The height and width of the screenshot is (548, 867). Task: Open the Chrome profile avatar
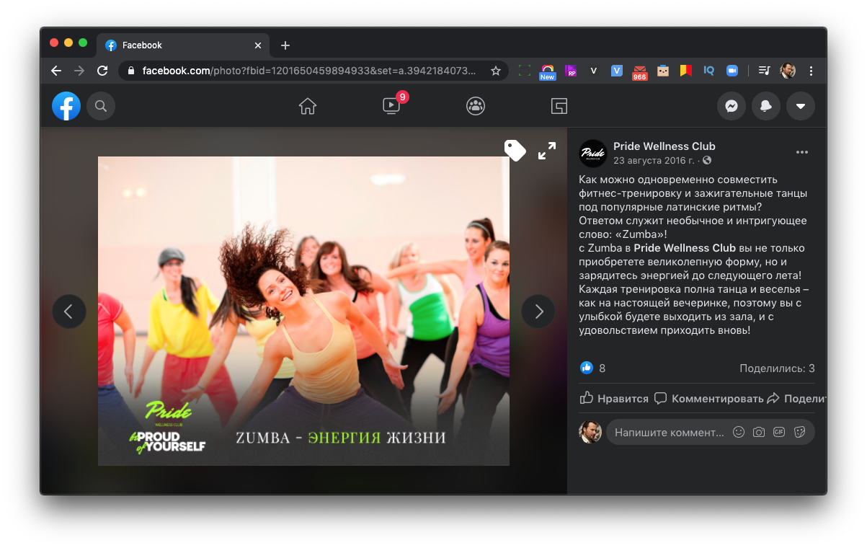tap(788, 71)
